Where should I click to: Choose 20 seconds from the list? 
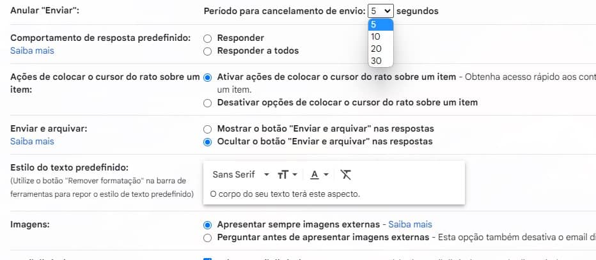[380, 49]
